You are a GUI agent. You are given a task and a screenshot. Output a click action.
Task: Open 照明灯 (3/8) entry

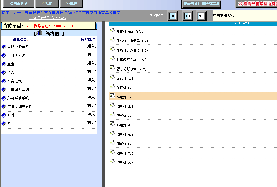point(126,116)
